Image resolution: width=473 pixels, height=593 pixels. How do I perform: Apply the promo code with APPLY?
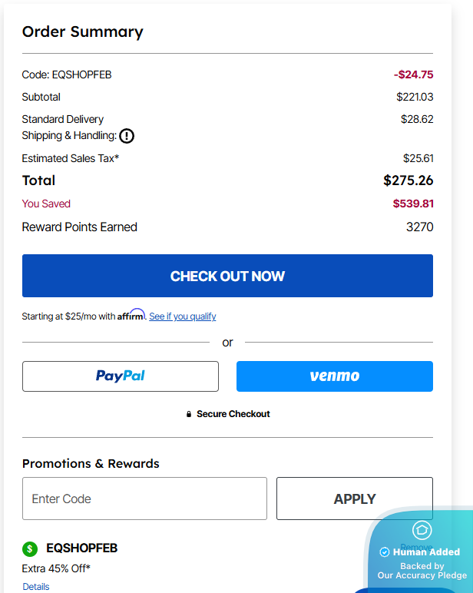354,499
